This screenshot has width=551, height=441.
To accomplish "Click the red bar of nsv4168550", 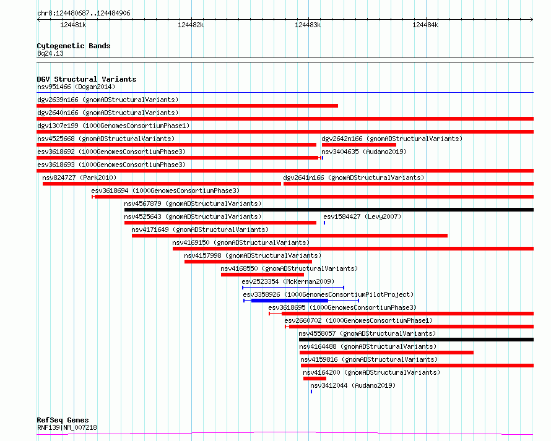I will coord(262,275).
